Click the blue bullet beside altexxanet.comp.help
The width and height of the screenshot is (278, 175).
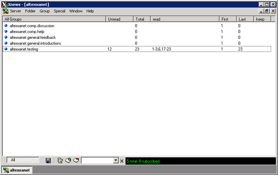tap(6, 31)
